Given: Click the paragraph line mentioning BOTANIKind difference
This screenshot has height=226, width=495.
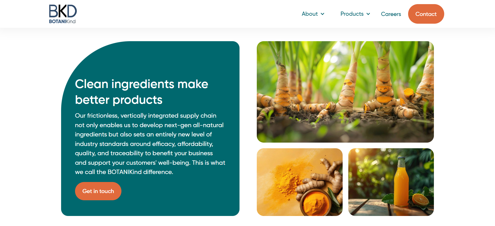Looking at the screenshot, I should (124, 172).
